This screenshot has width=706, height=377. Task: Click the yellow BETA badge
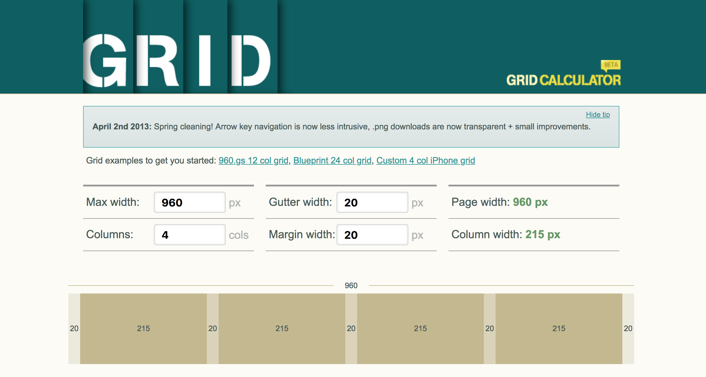(611, 65)
